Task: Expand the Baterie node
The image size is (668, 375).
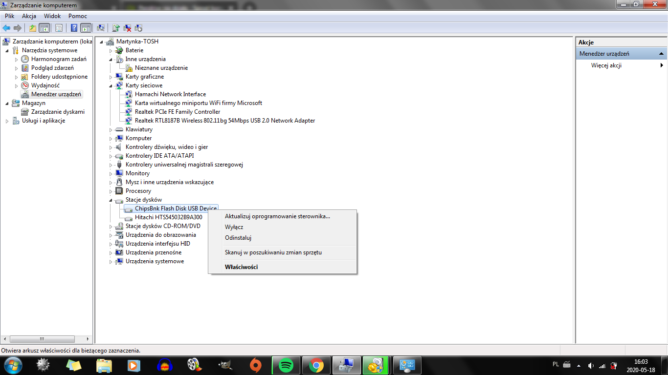Action: click(x=111, y=50)
